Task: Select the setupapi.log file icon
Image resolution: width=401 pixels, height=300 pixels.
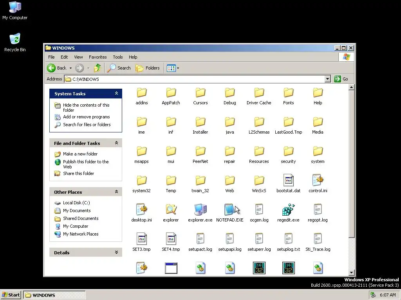Action: point(229,239)
